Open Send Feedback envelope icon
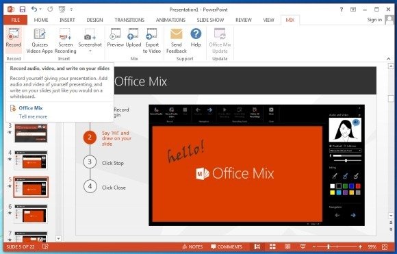 click(x=176, y=41)
